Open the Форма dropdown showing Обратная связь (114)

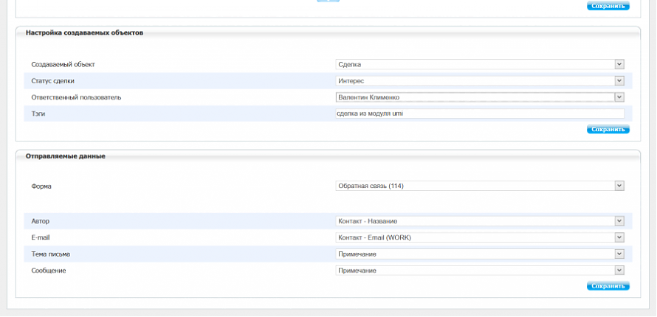(x=480, y=186)
